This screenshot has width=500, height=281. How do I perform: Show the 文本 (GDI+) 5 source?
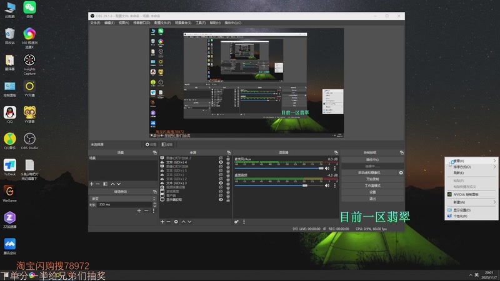(221, 170)
